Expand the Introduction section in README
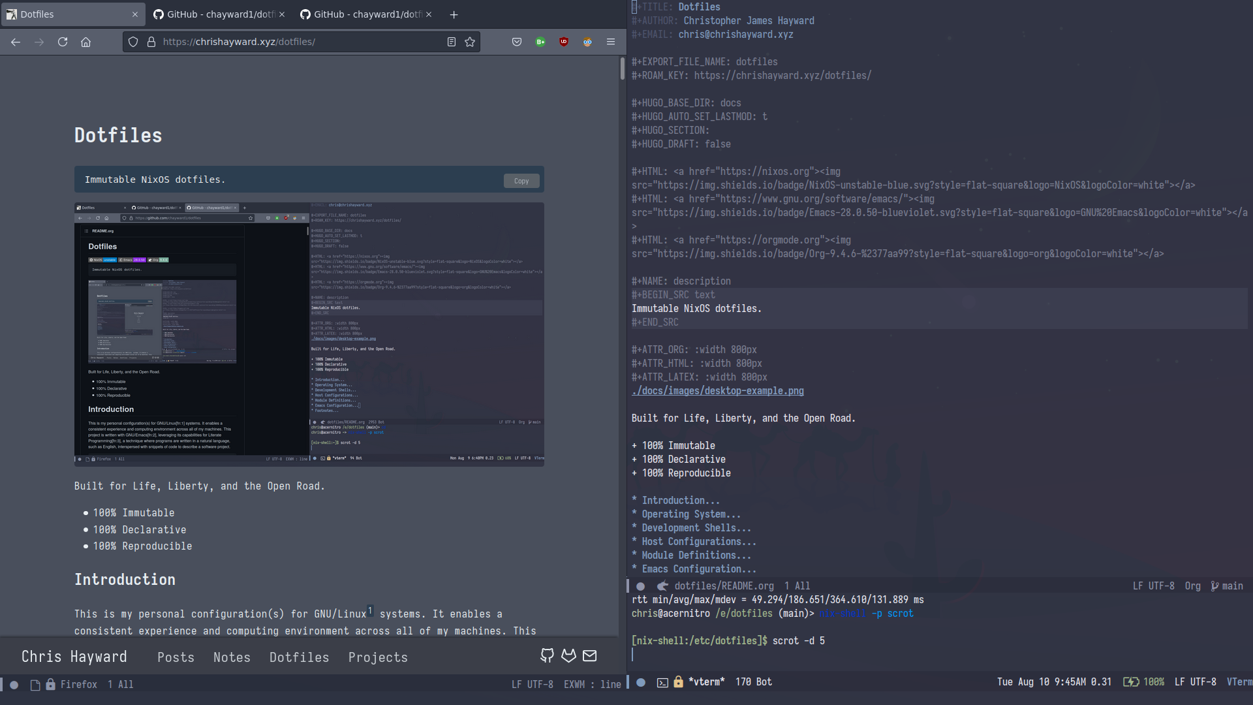Viewport: 1253px width, 705px height. point(676,500)
